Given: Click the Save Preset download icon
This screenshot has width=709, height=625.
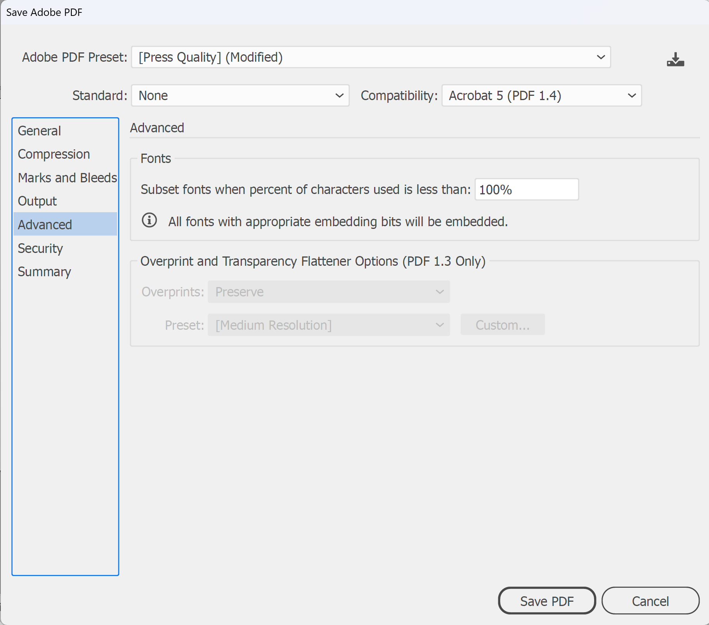Looking at the screenshot, I should [675, 59].
